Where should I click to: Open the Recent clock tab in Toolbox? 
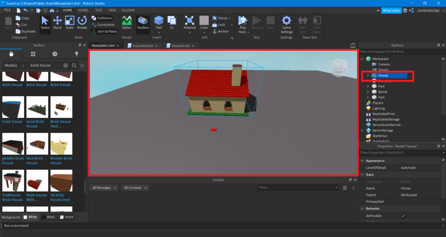pyautogui.click(x=55, y=54)
